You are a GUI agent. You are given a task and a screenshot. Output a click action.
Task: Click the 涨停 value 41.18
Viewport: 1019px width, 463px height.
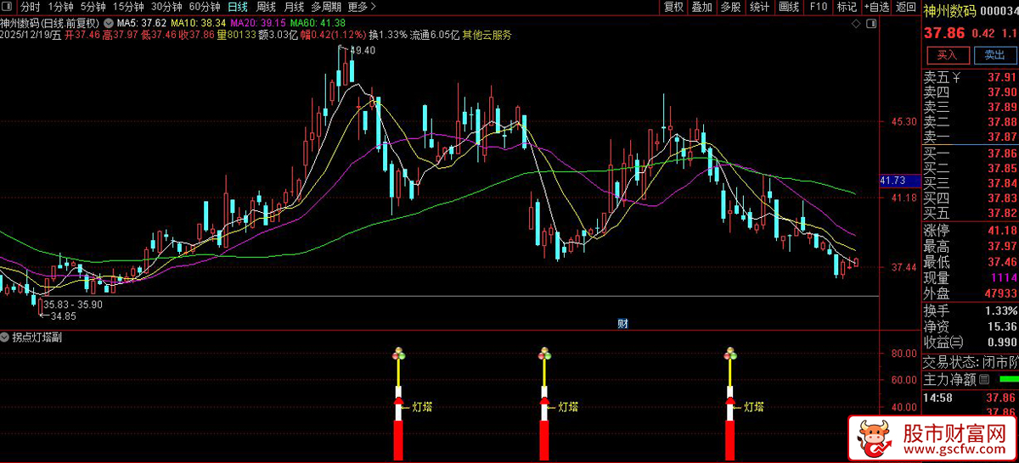1002,231
